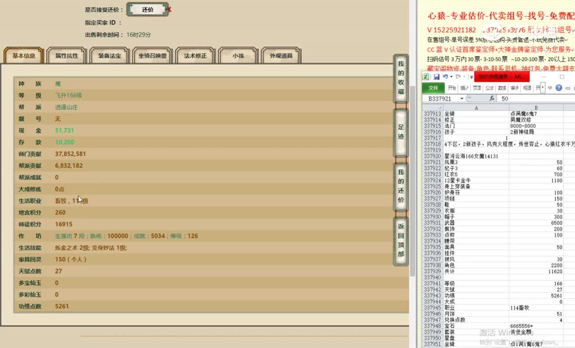Open the Undo history dropdown arrow

(451, 76)
